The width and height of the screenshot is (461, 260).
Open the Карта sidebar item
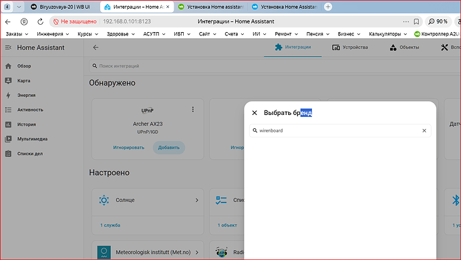(41, 81)
